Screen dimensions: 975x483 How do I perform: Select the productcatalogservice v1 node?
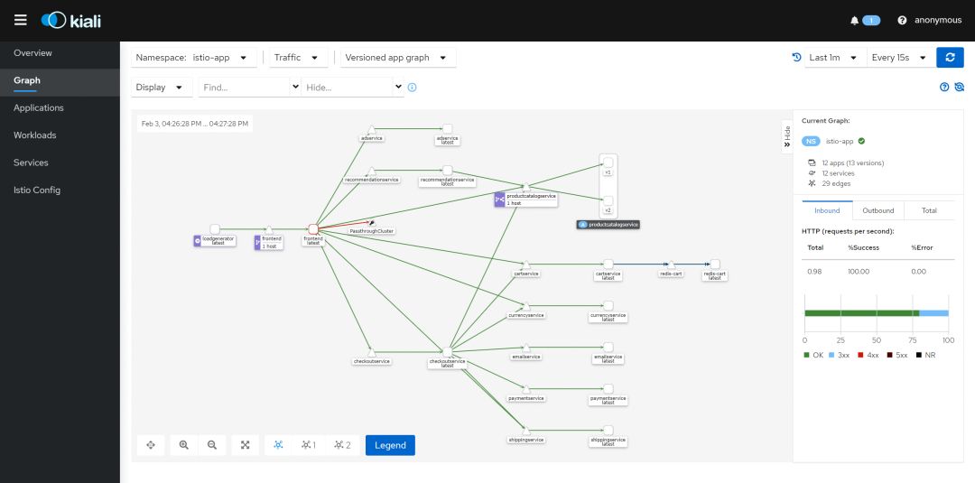pos(608,163)
